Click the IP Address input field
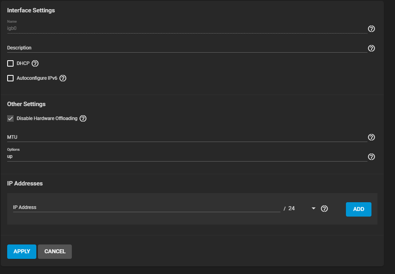 point(146,207)
